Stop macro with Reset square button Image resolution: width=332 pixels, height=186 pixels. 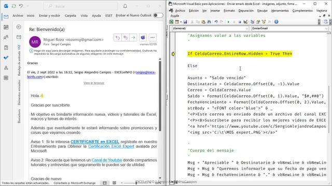240,22
